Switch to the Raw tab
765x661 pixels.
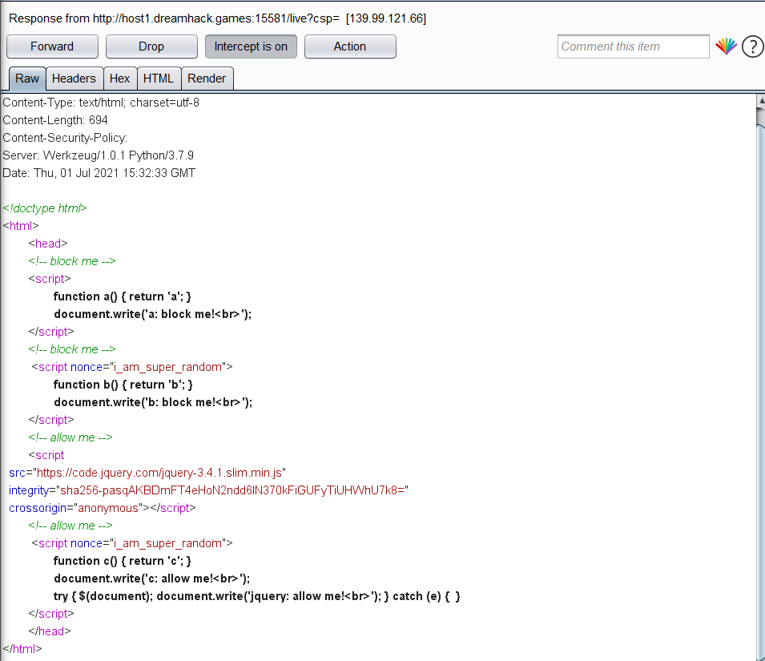[27, 79]
